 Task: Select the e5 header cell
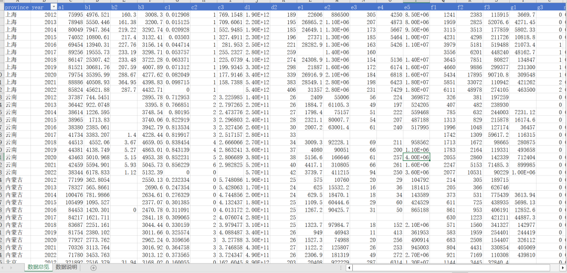[416, 7]
